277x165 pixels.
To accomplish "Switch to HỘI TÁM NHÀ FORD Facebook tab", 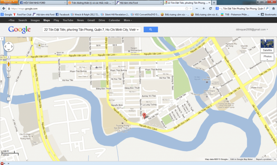I will click(x=42, y=3).
